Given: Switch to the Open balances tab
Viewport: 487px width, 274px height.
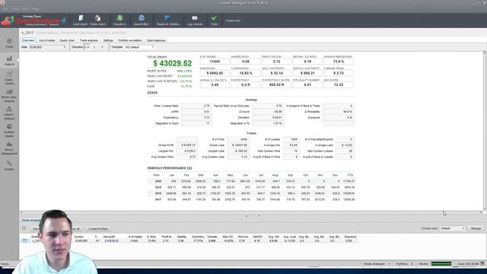Looking at the screenshot, I should pyautogui.click(x=156, y=40).
